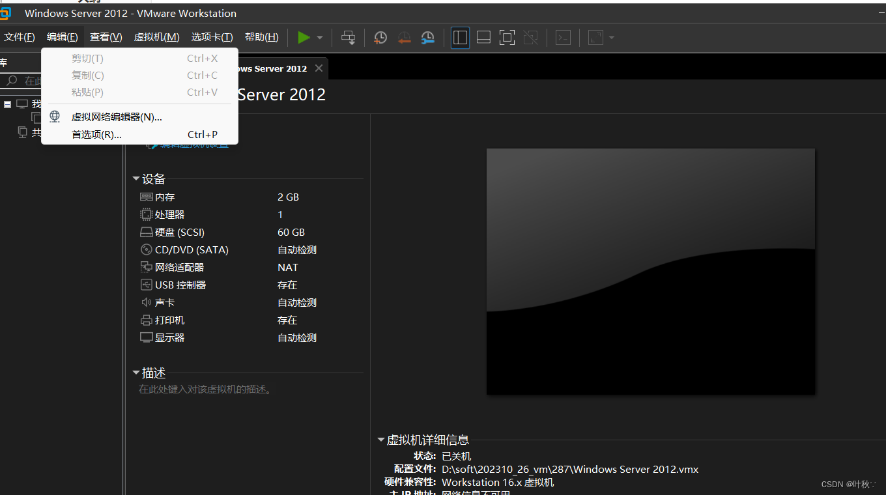
Task: Toggle the library sidebar view
Action: (460, 38)
